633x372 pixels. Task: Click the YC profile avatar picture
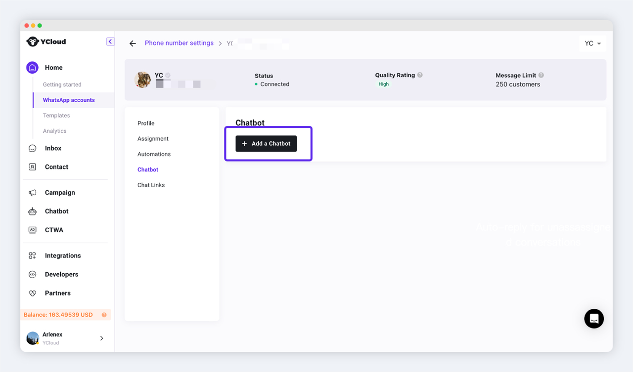tap(143, 80)
